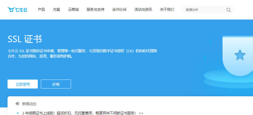Click the 立即使用 button
Viewport: 253px width, 115px height.
[23, 84]
